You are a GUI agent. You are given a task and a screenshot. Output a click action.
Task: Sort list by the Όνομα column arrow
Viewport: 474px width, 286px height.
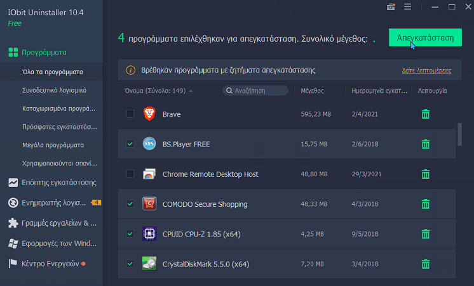[x=191, y=91]
